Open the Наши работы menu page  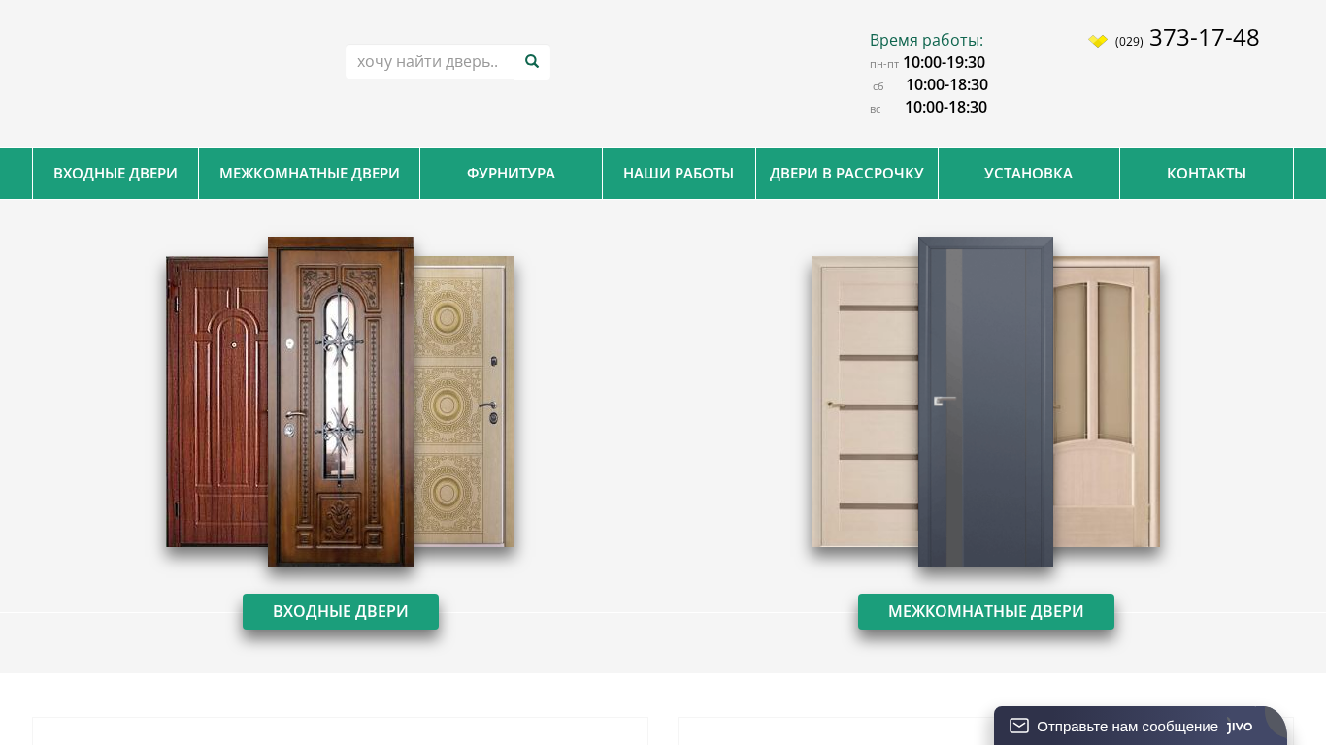[x=679, y=174]
